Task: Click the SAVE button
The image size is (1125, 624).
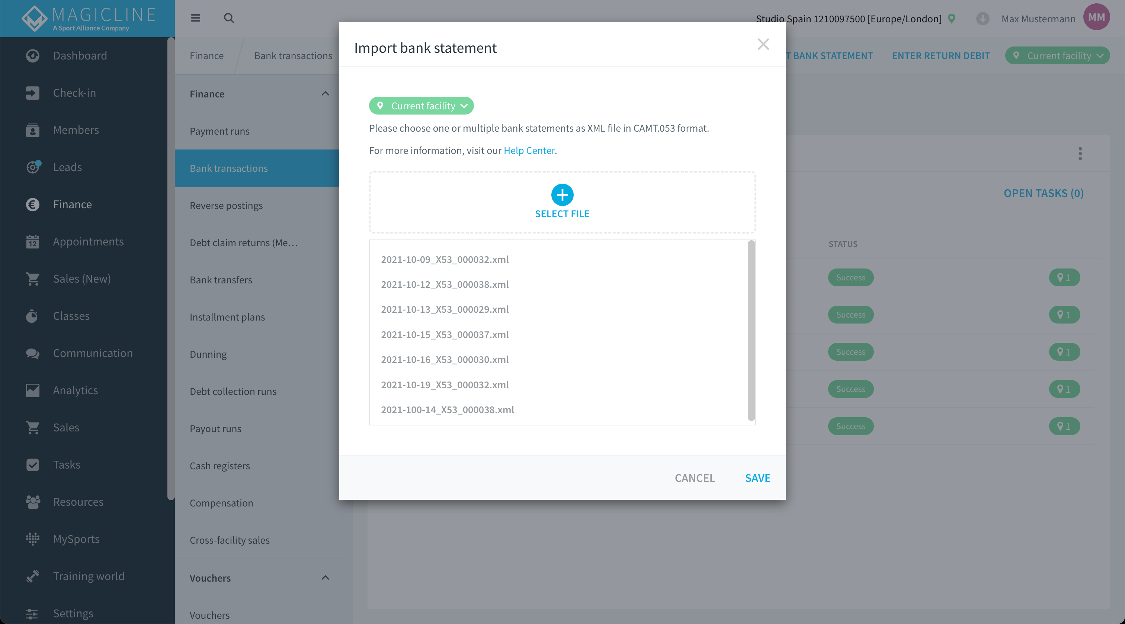Action: tap(757, 478)
